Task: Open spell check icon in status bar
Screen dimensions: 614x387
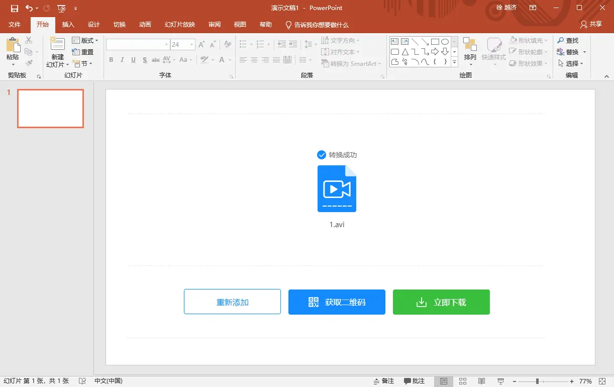Action: point(82,381)
